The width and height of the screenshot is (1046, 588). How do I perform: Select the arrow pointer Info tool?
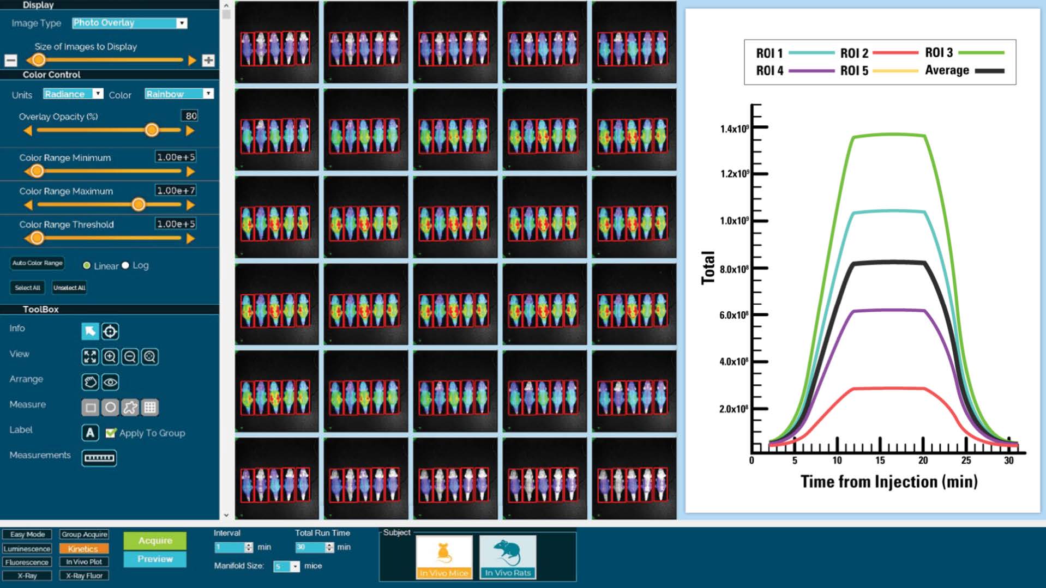pyautogui.click(x=90, y=331)
